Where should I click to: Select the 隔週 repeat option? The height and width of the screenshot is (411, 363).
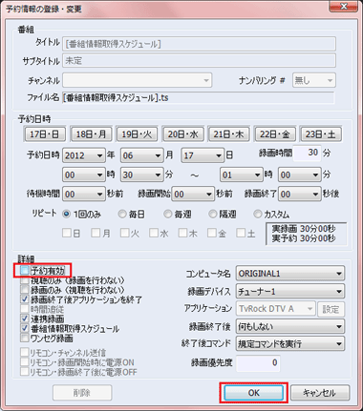click(x=213, y=215)
